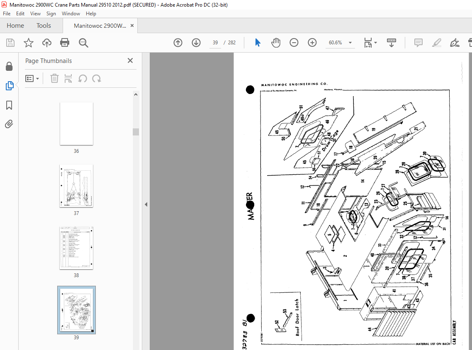Open thumbnail options dropdown
The width and height of the screenshot is (472, 350).
(x=32, y=78)
